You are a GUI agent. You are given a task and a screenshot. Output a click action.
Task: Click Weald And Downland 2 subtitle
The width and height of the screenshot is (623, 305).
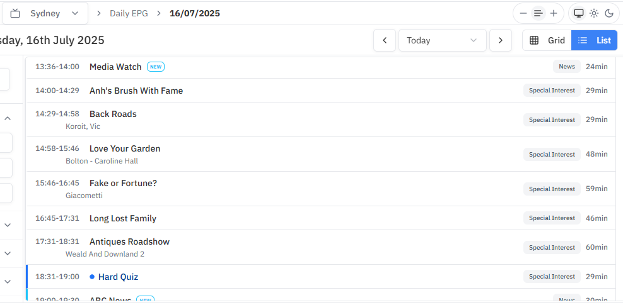coord(105,254)
